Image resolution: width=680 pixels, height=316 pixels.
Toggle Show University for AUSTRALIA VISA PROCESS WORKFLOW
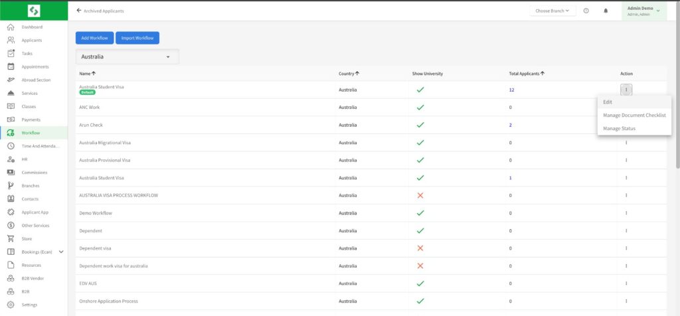pos(420,195)
